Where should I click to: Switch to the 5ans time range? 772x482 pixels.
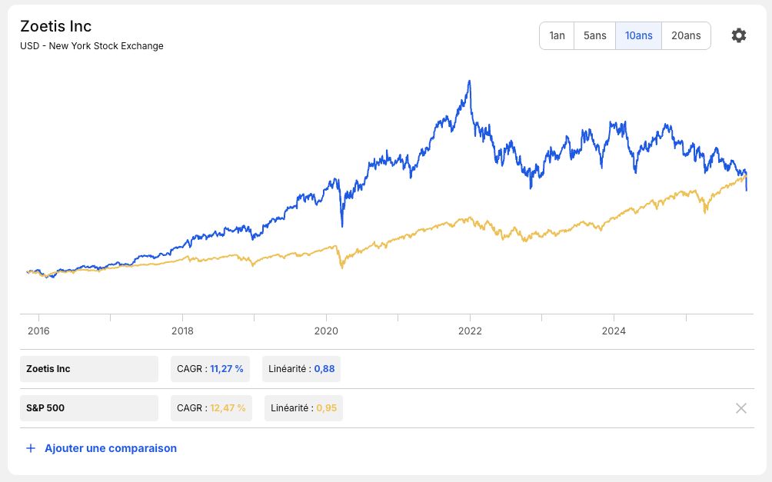point(594,35)
